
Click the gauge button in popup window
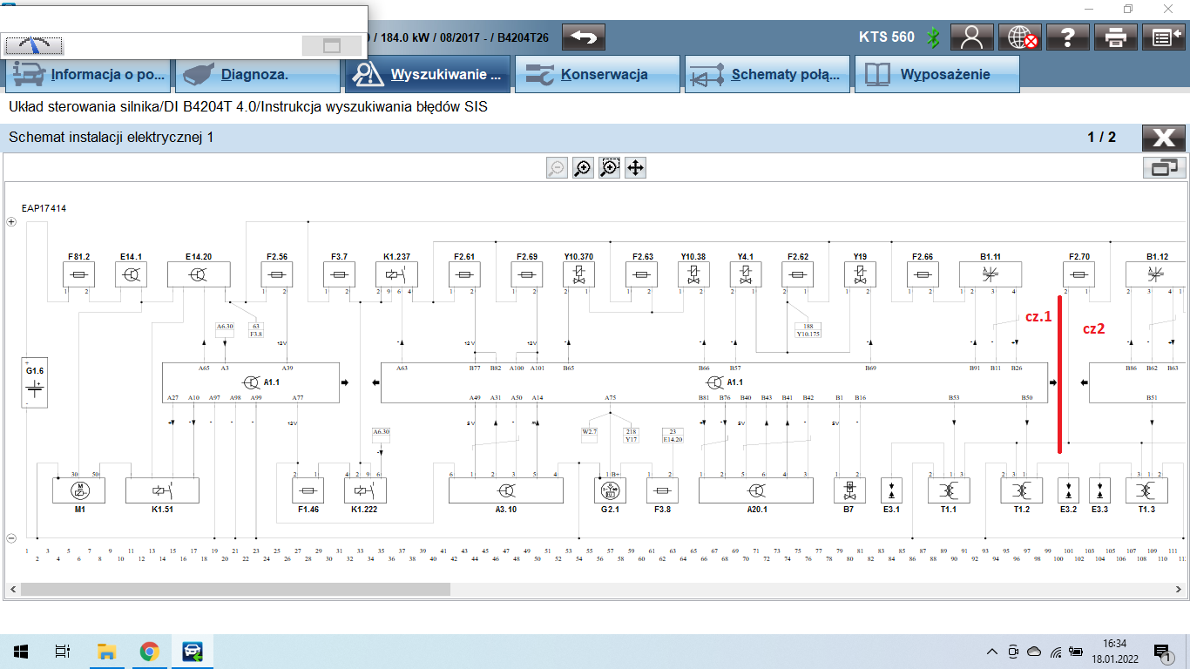click(x=33, y=45)
